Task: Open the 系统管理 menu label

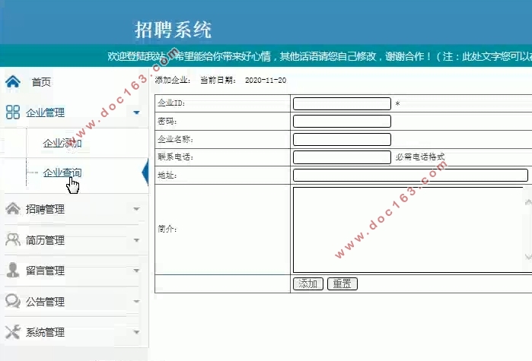Action: (x=45, y=332)
